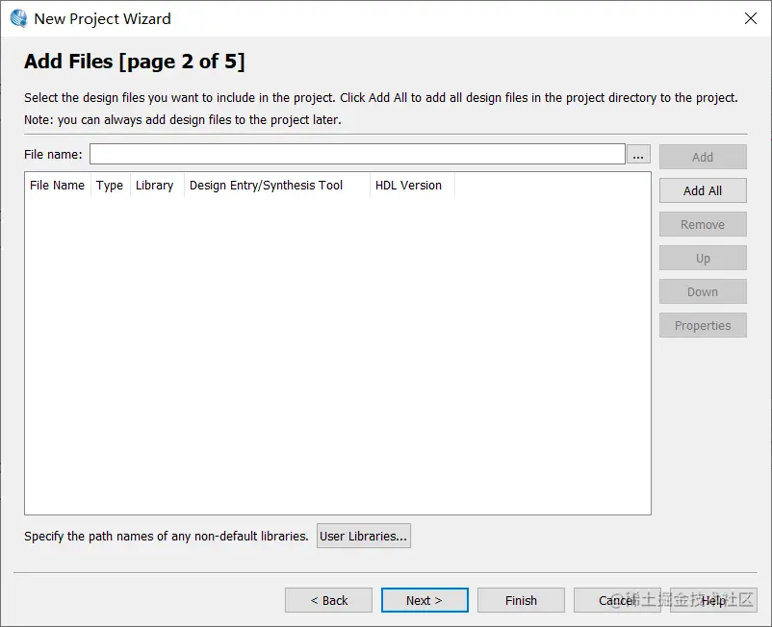Click the Add button

click(703, 157)
